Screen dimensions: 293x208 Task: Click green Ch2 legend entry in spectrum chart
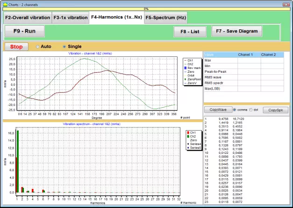pos(191,136)
